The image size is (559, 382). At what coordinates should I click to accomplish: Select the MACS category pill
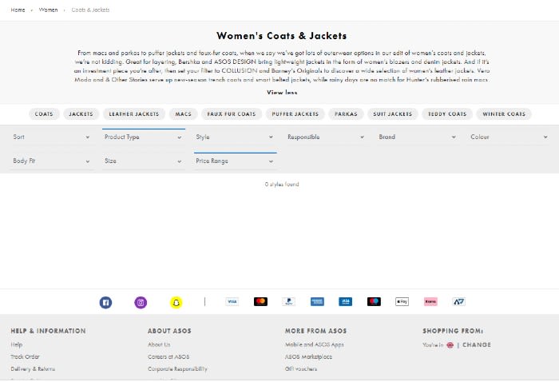pyautogui.click(x=183, y=114)
